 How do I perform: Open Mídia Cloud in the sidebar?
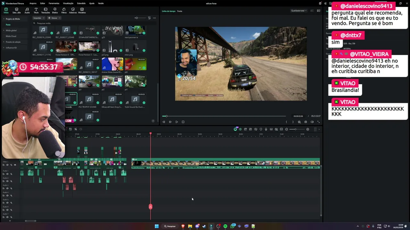(x=11, y=36)
